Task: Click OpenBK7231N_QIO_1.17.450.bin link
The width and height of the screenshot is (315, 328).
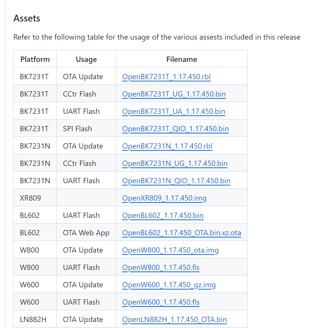Action: pos(176,181)
